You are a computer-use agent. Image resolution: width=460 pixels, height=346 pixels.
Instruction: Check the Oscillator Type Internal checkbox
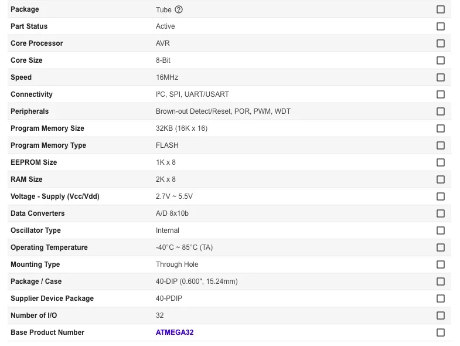[x=441, y=230]
